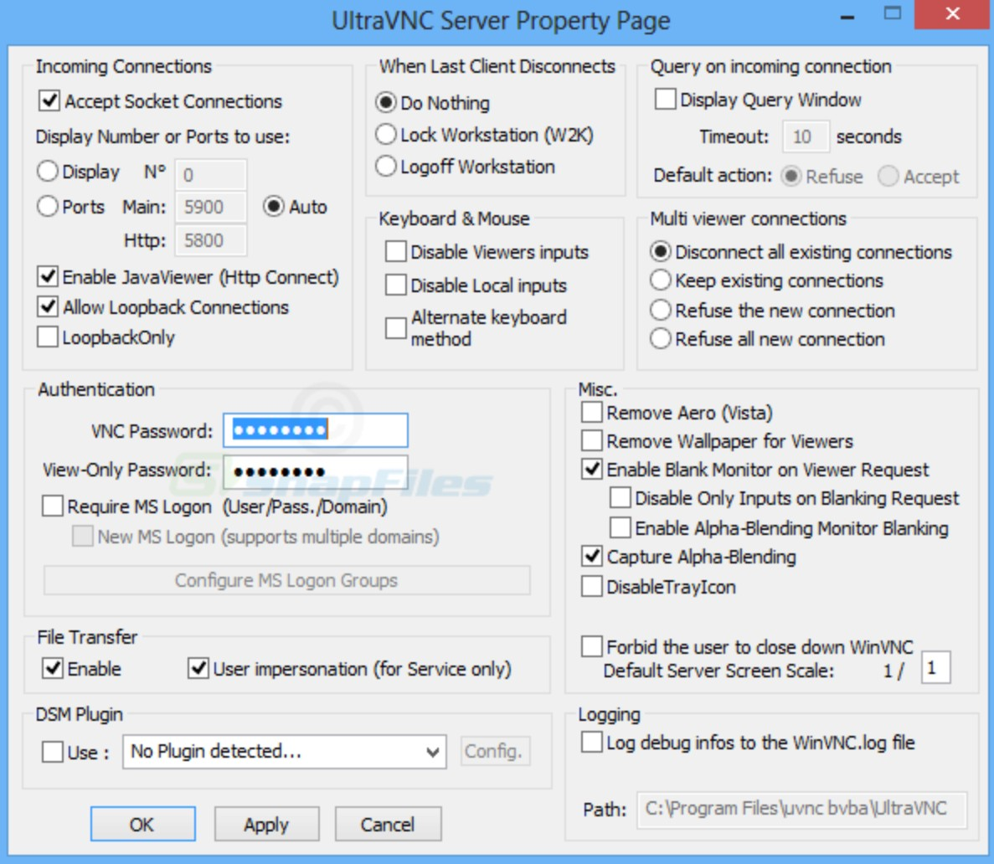Maximize the UltraVNC Server Property Page window
Screen dimensions: 994x864
point(893,14)
